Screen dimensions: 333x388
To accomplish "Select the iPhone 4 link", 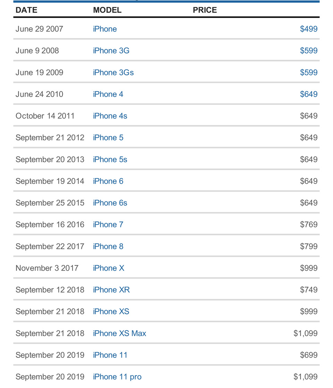I will 108,94.
